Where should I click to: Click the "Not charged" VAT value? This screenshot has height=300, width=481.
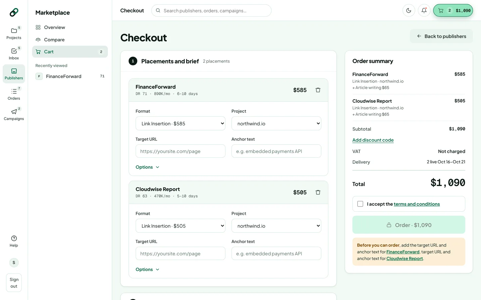coord(452,151)
